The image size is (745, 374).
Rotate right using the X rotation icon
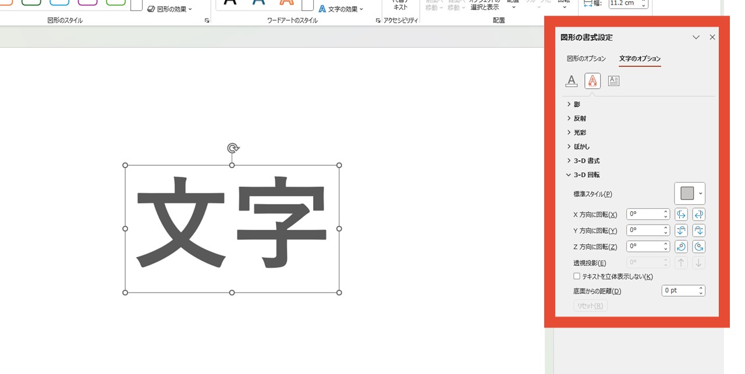click(699, 214)
